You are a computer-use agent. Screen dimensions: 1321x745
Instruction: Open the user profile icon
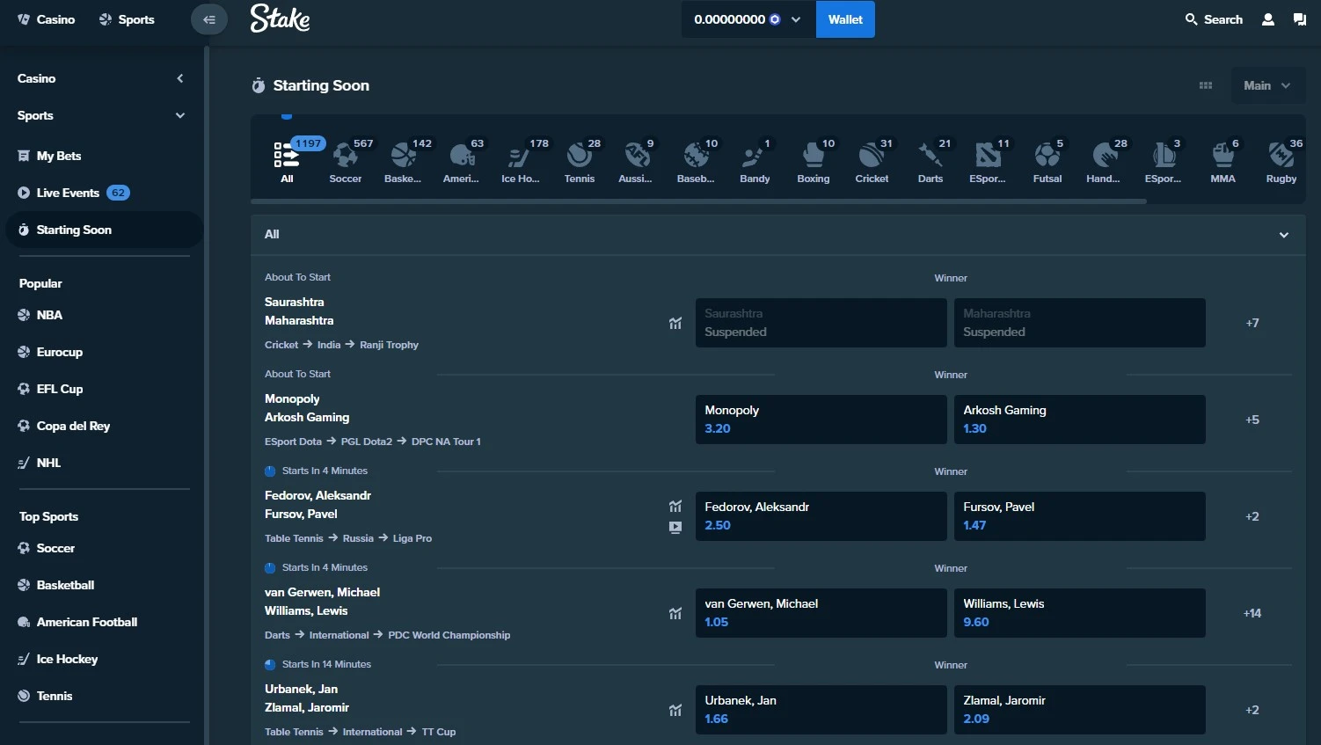tap(1268, 19)
